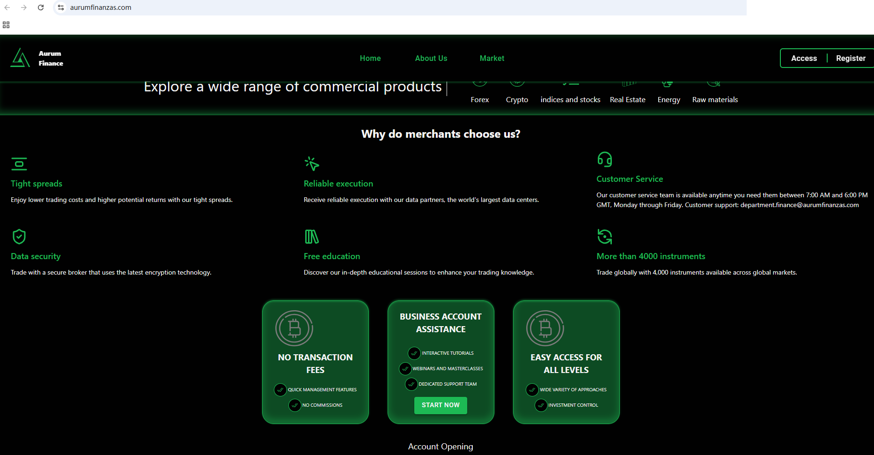
Task: Click the Reliable execution cursor icon
Action: coord(312,164)
